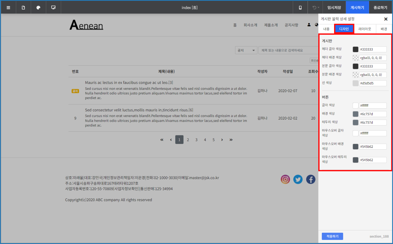Click the page document icon
The width and height of the screenshot is (393, 244).
pos(23,8)
